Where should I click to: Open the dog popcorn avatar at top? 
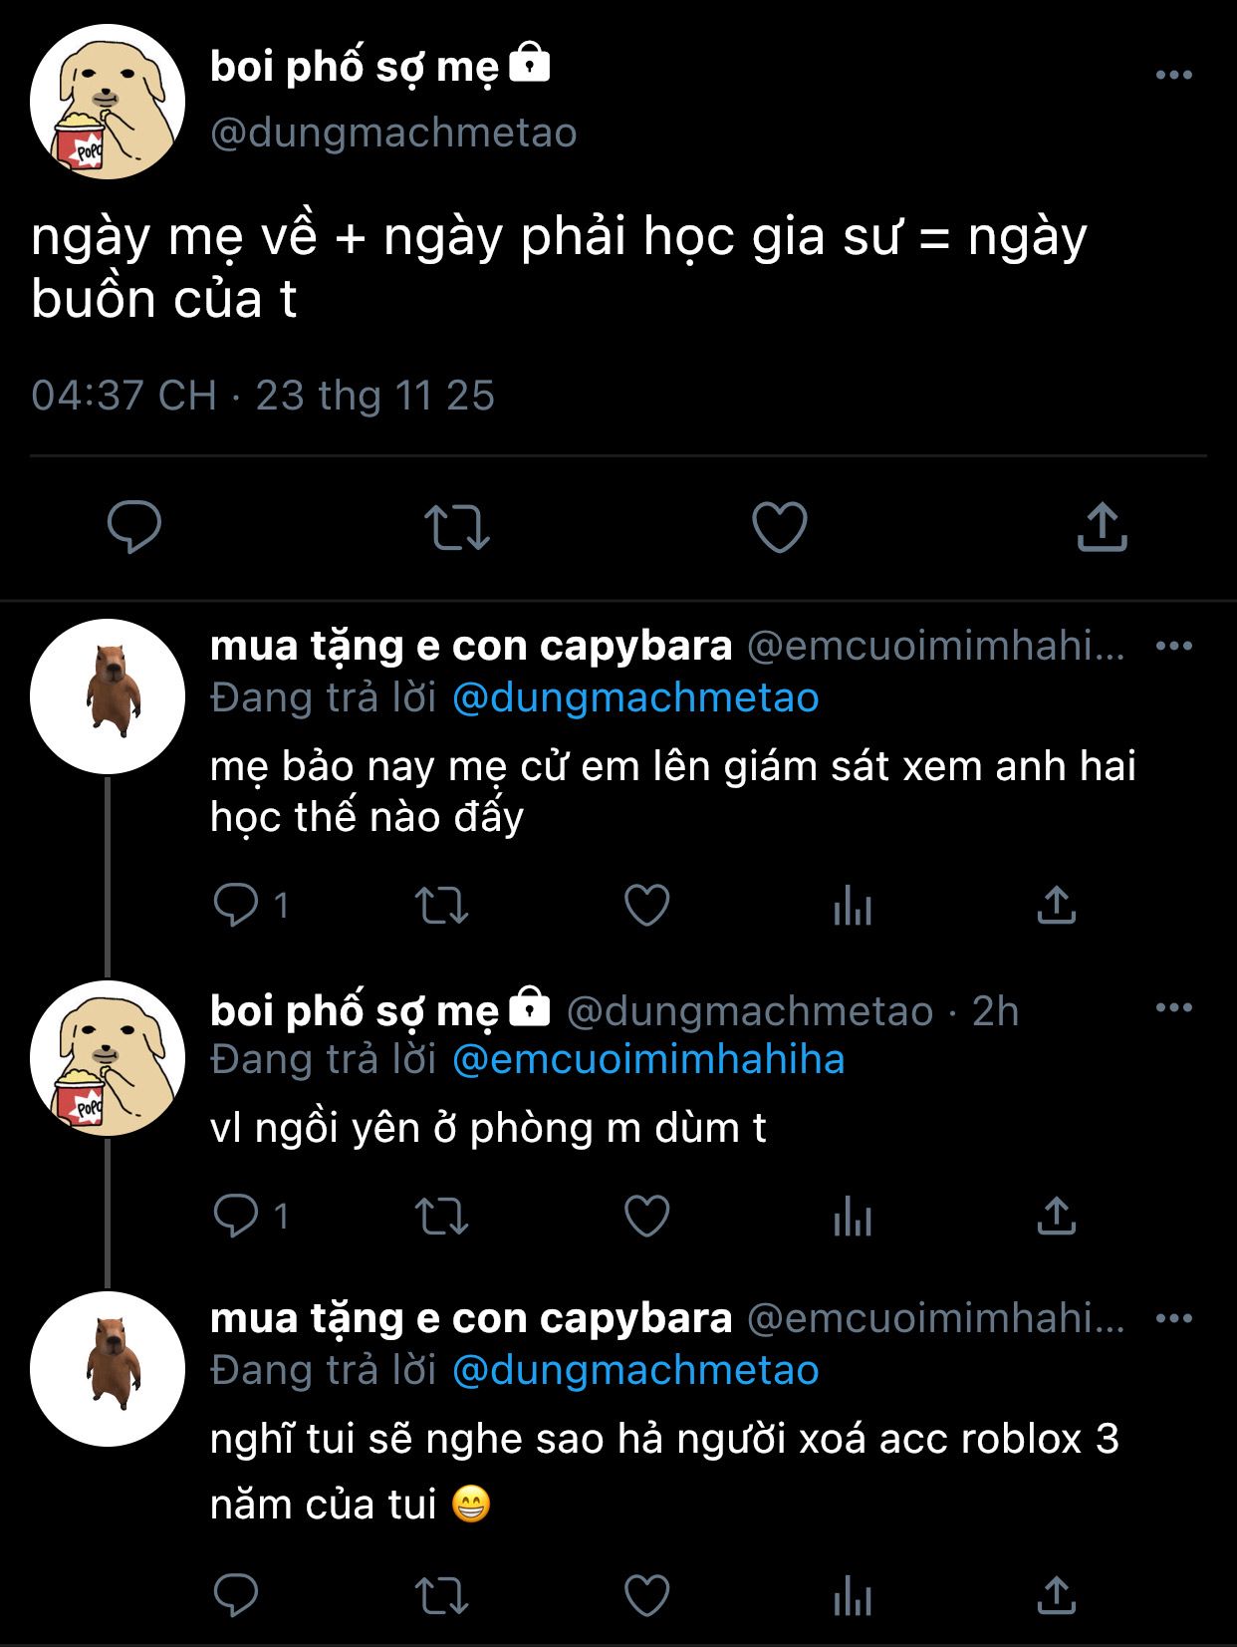click(108, 103)
